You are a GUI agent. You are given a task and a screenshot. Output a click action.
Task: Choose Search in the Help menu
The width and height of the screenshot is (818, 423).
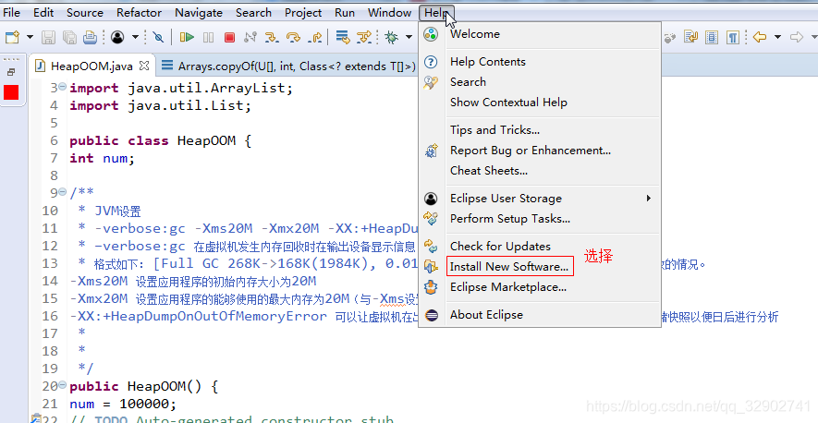click(x=540, y=82)
